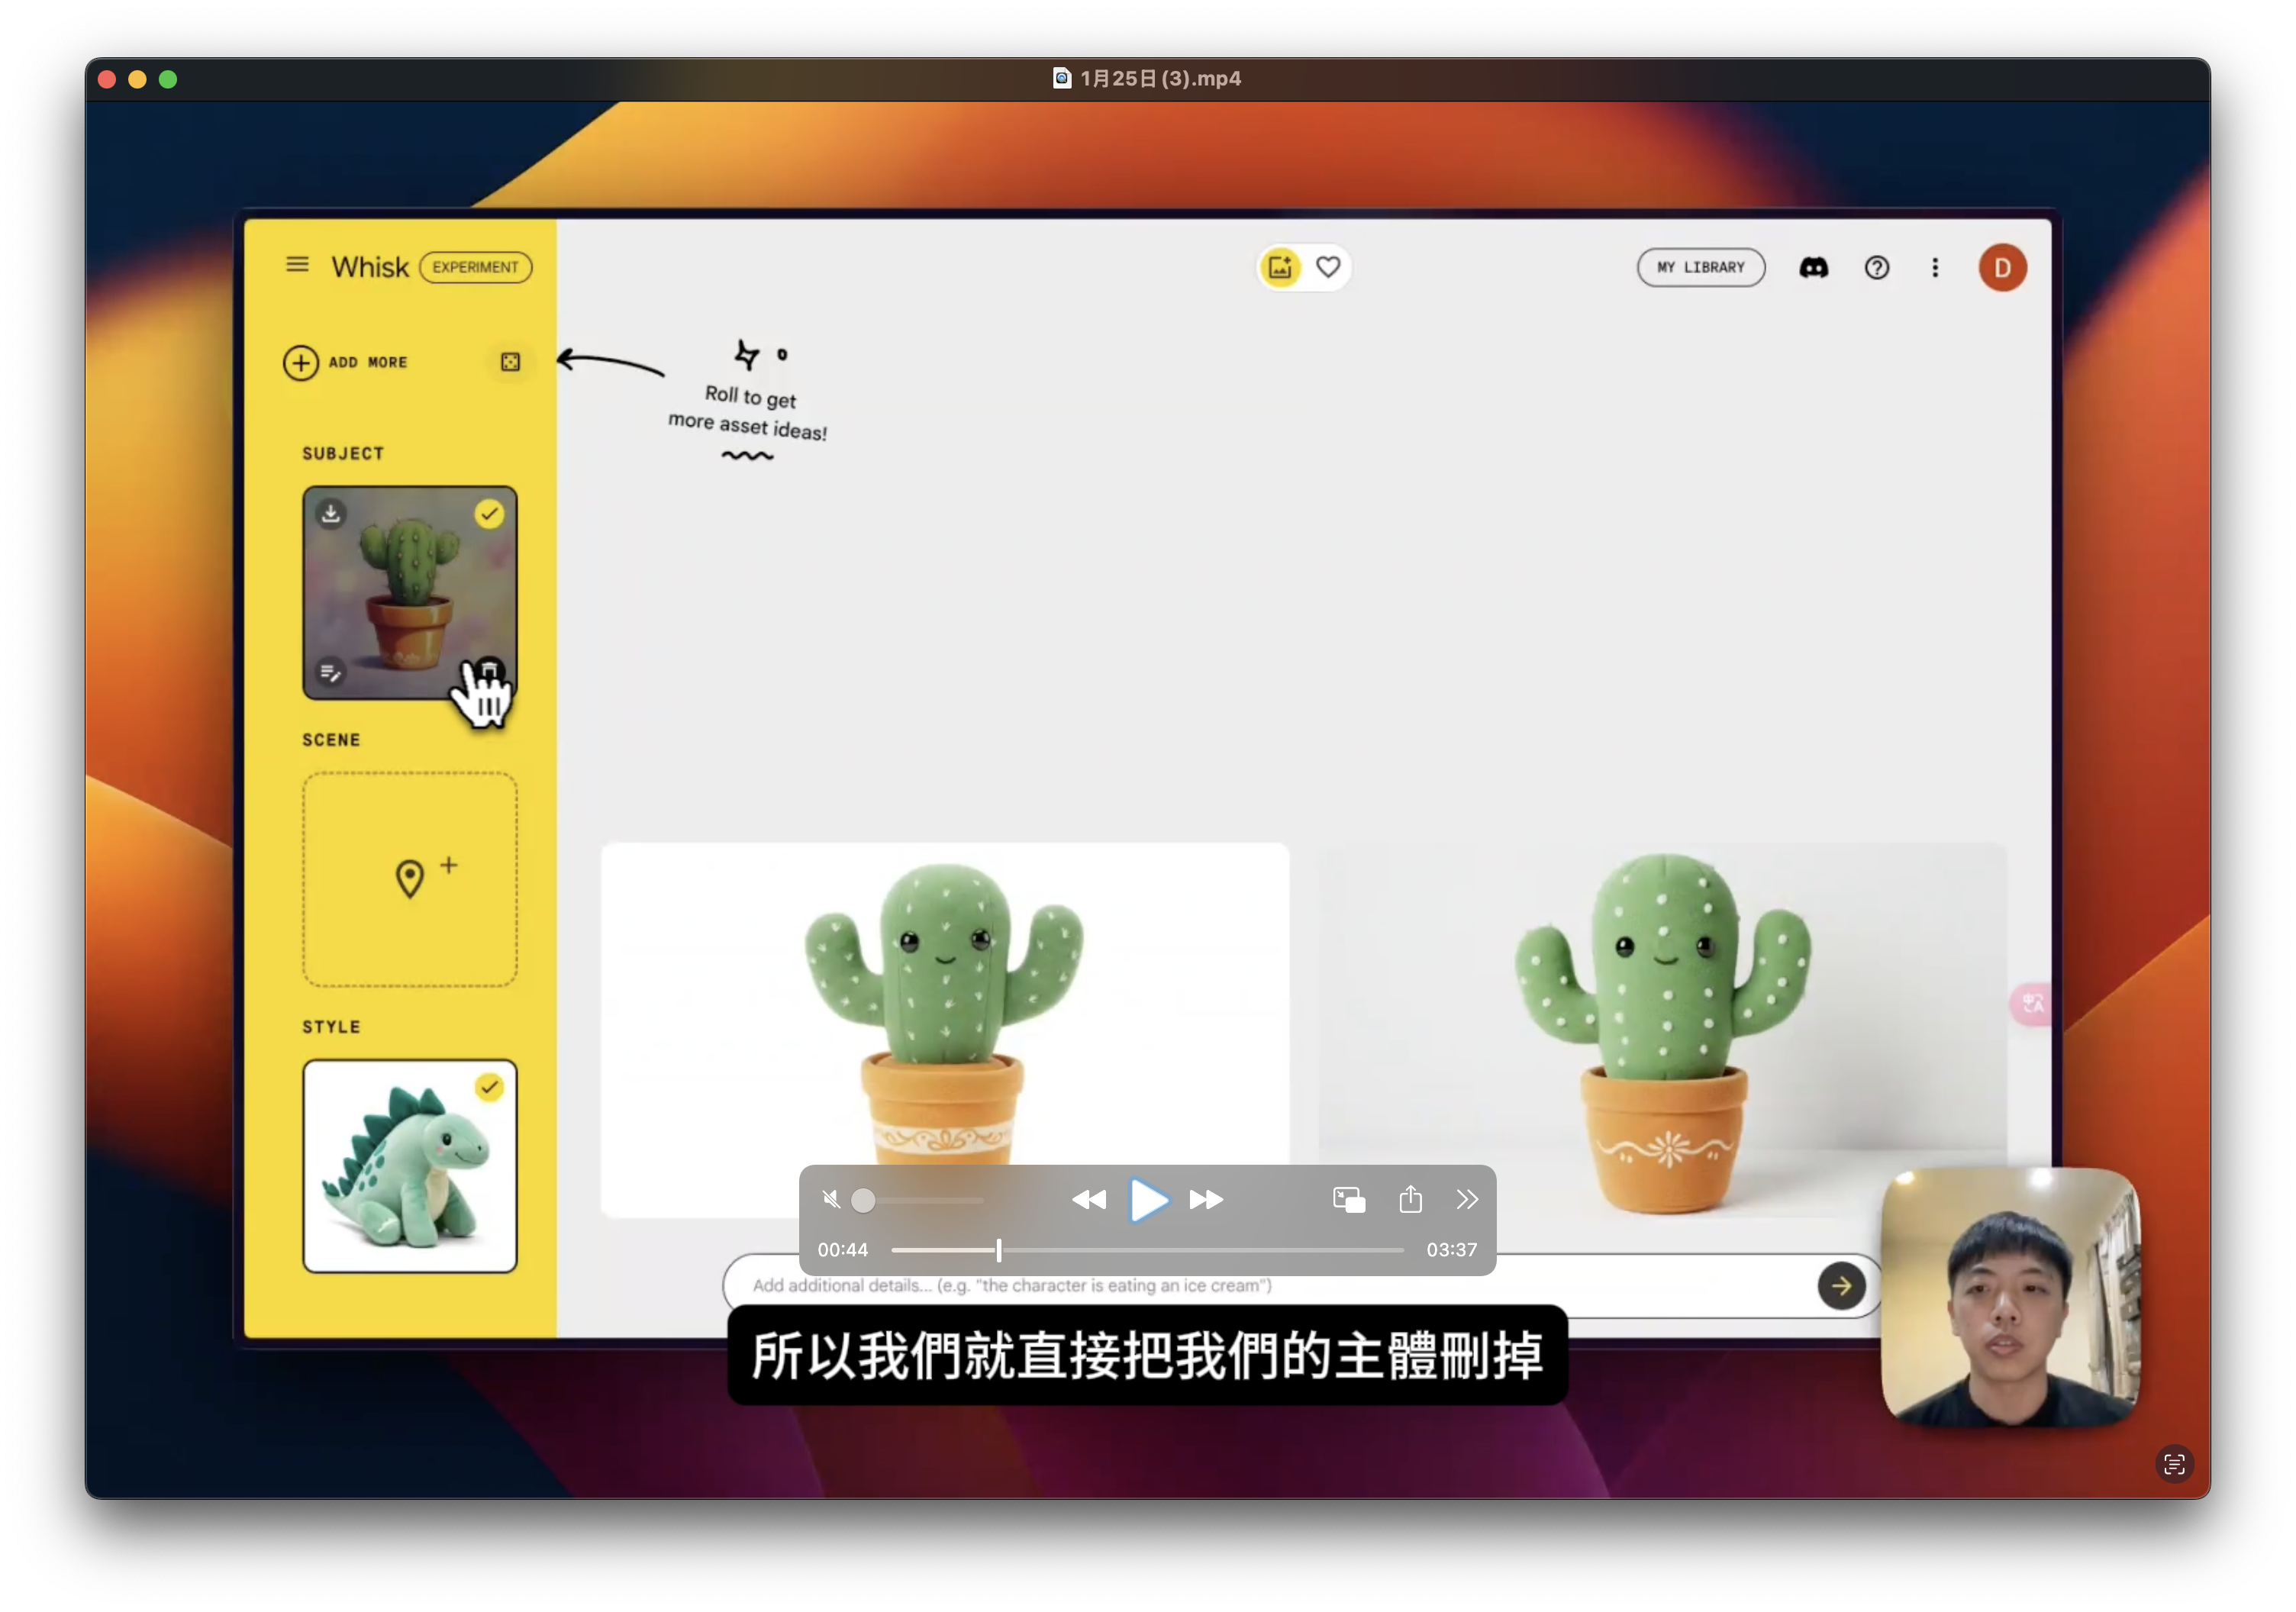
Task: Toggle the style dinosaur checkmark selection
Action: [x=489, y=1087]
